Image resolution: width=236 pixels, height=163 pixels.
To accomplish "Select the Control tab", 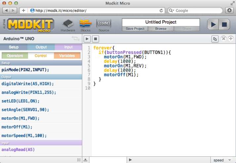I will (41, 56).
